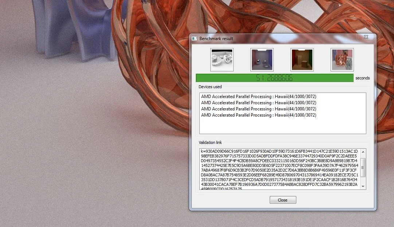The width and height of the screenshot is (394, 227).
Task: Click the green benchmark time bar
Action: pos(274,78)
